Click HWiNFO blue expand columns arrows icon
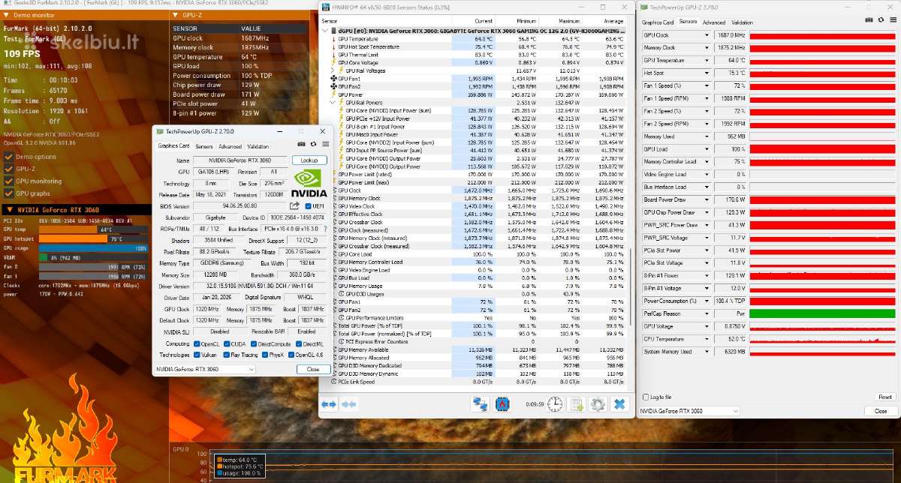 tap(329, 404)
